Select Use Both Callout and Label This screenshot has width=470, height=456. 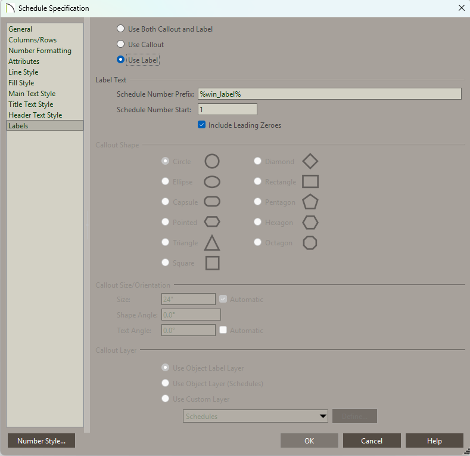(121, 29)
